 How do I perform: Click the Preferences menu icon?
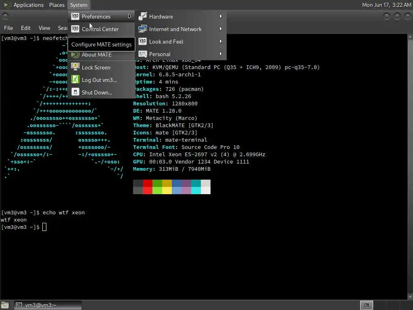(x=75, y=16)
